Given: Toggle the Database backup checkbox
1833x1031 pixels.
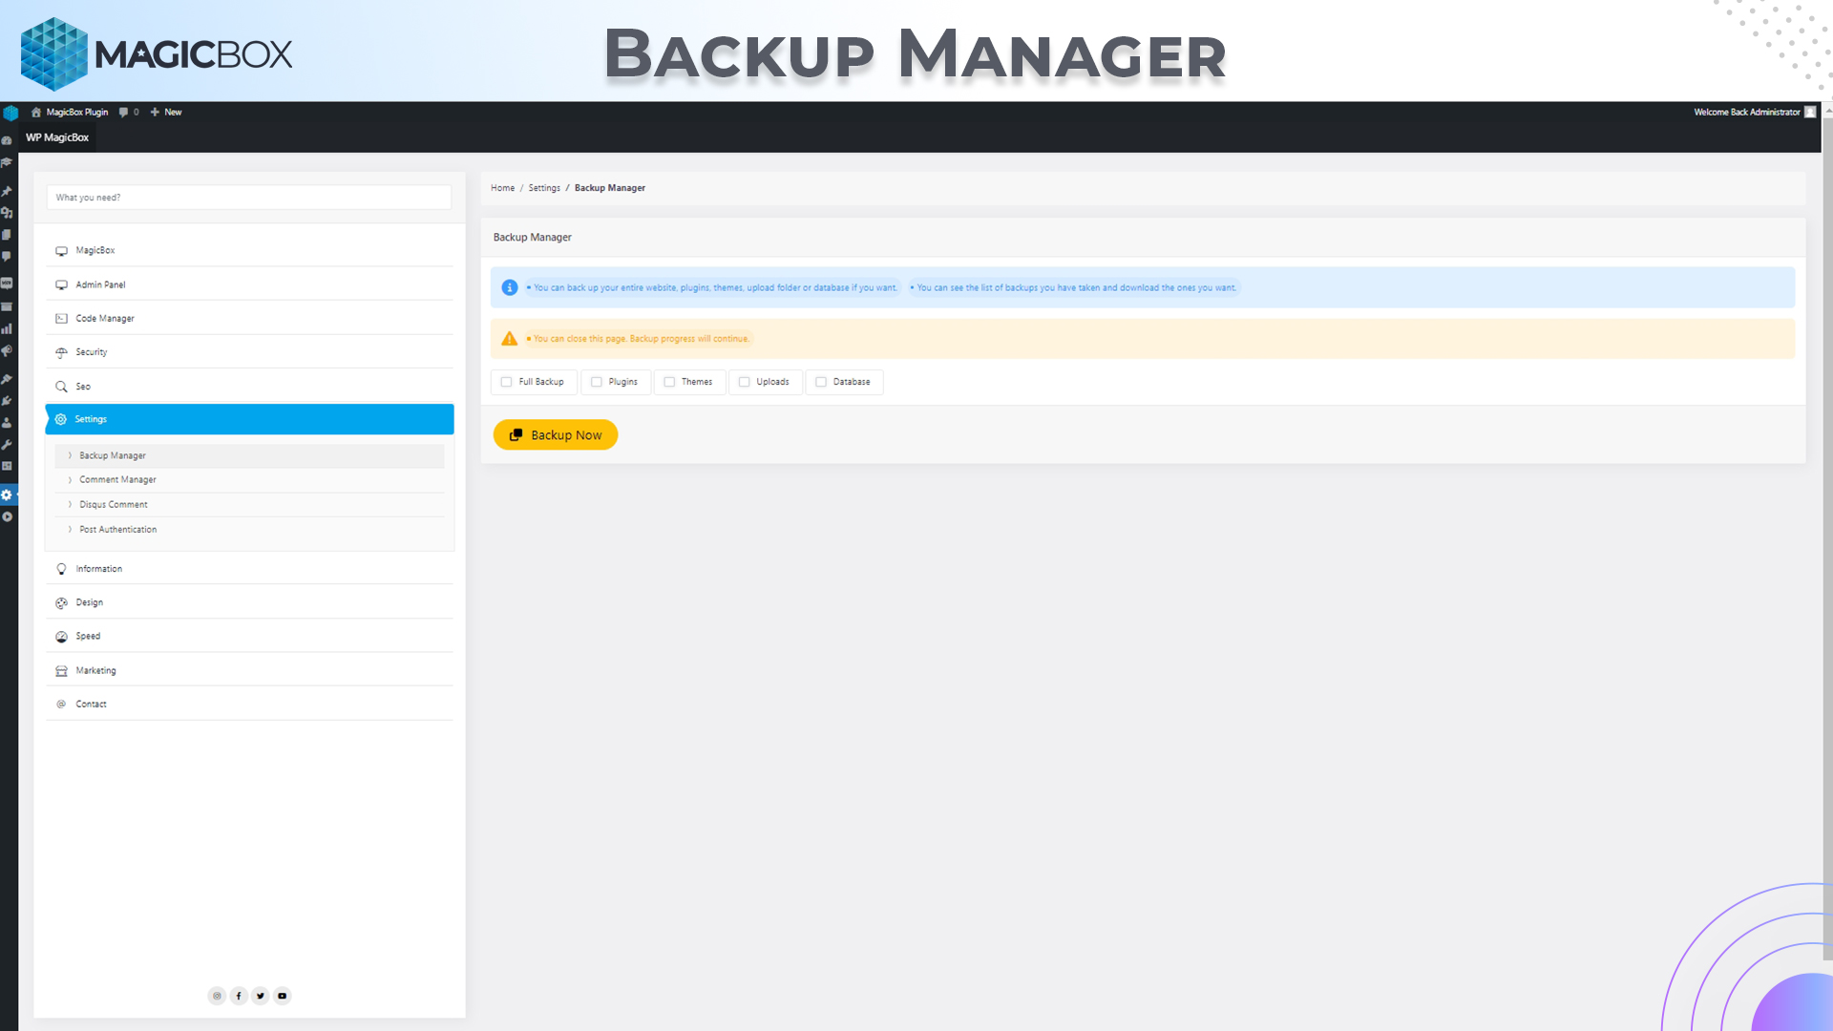Looking at the screenshot, I should click(x=820, y=382).
